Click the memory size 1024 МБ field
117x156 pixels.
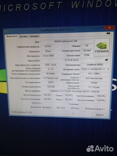(51, 87)
